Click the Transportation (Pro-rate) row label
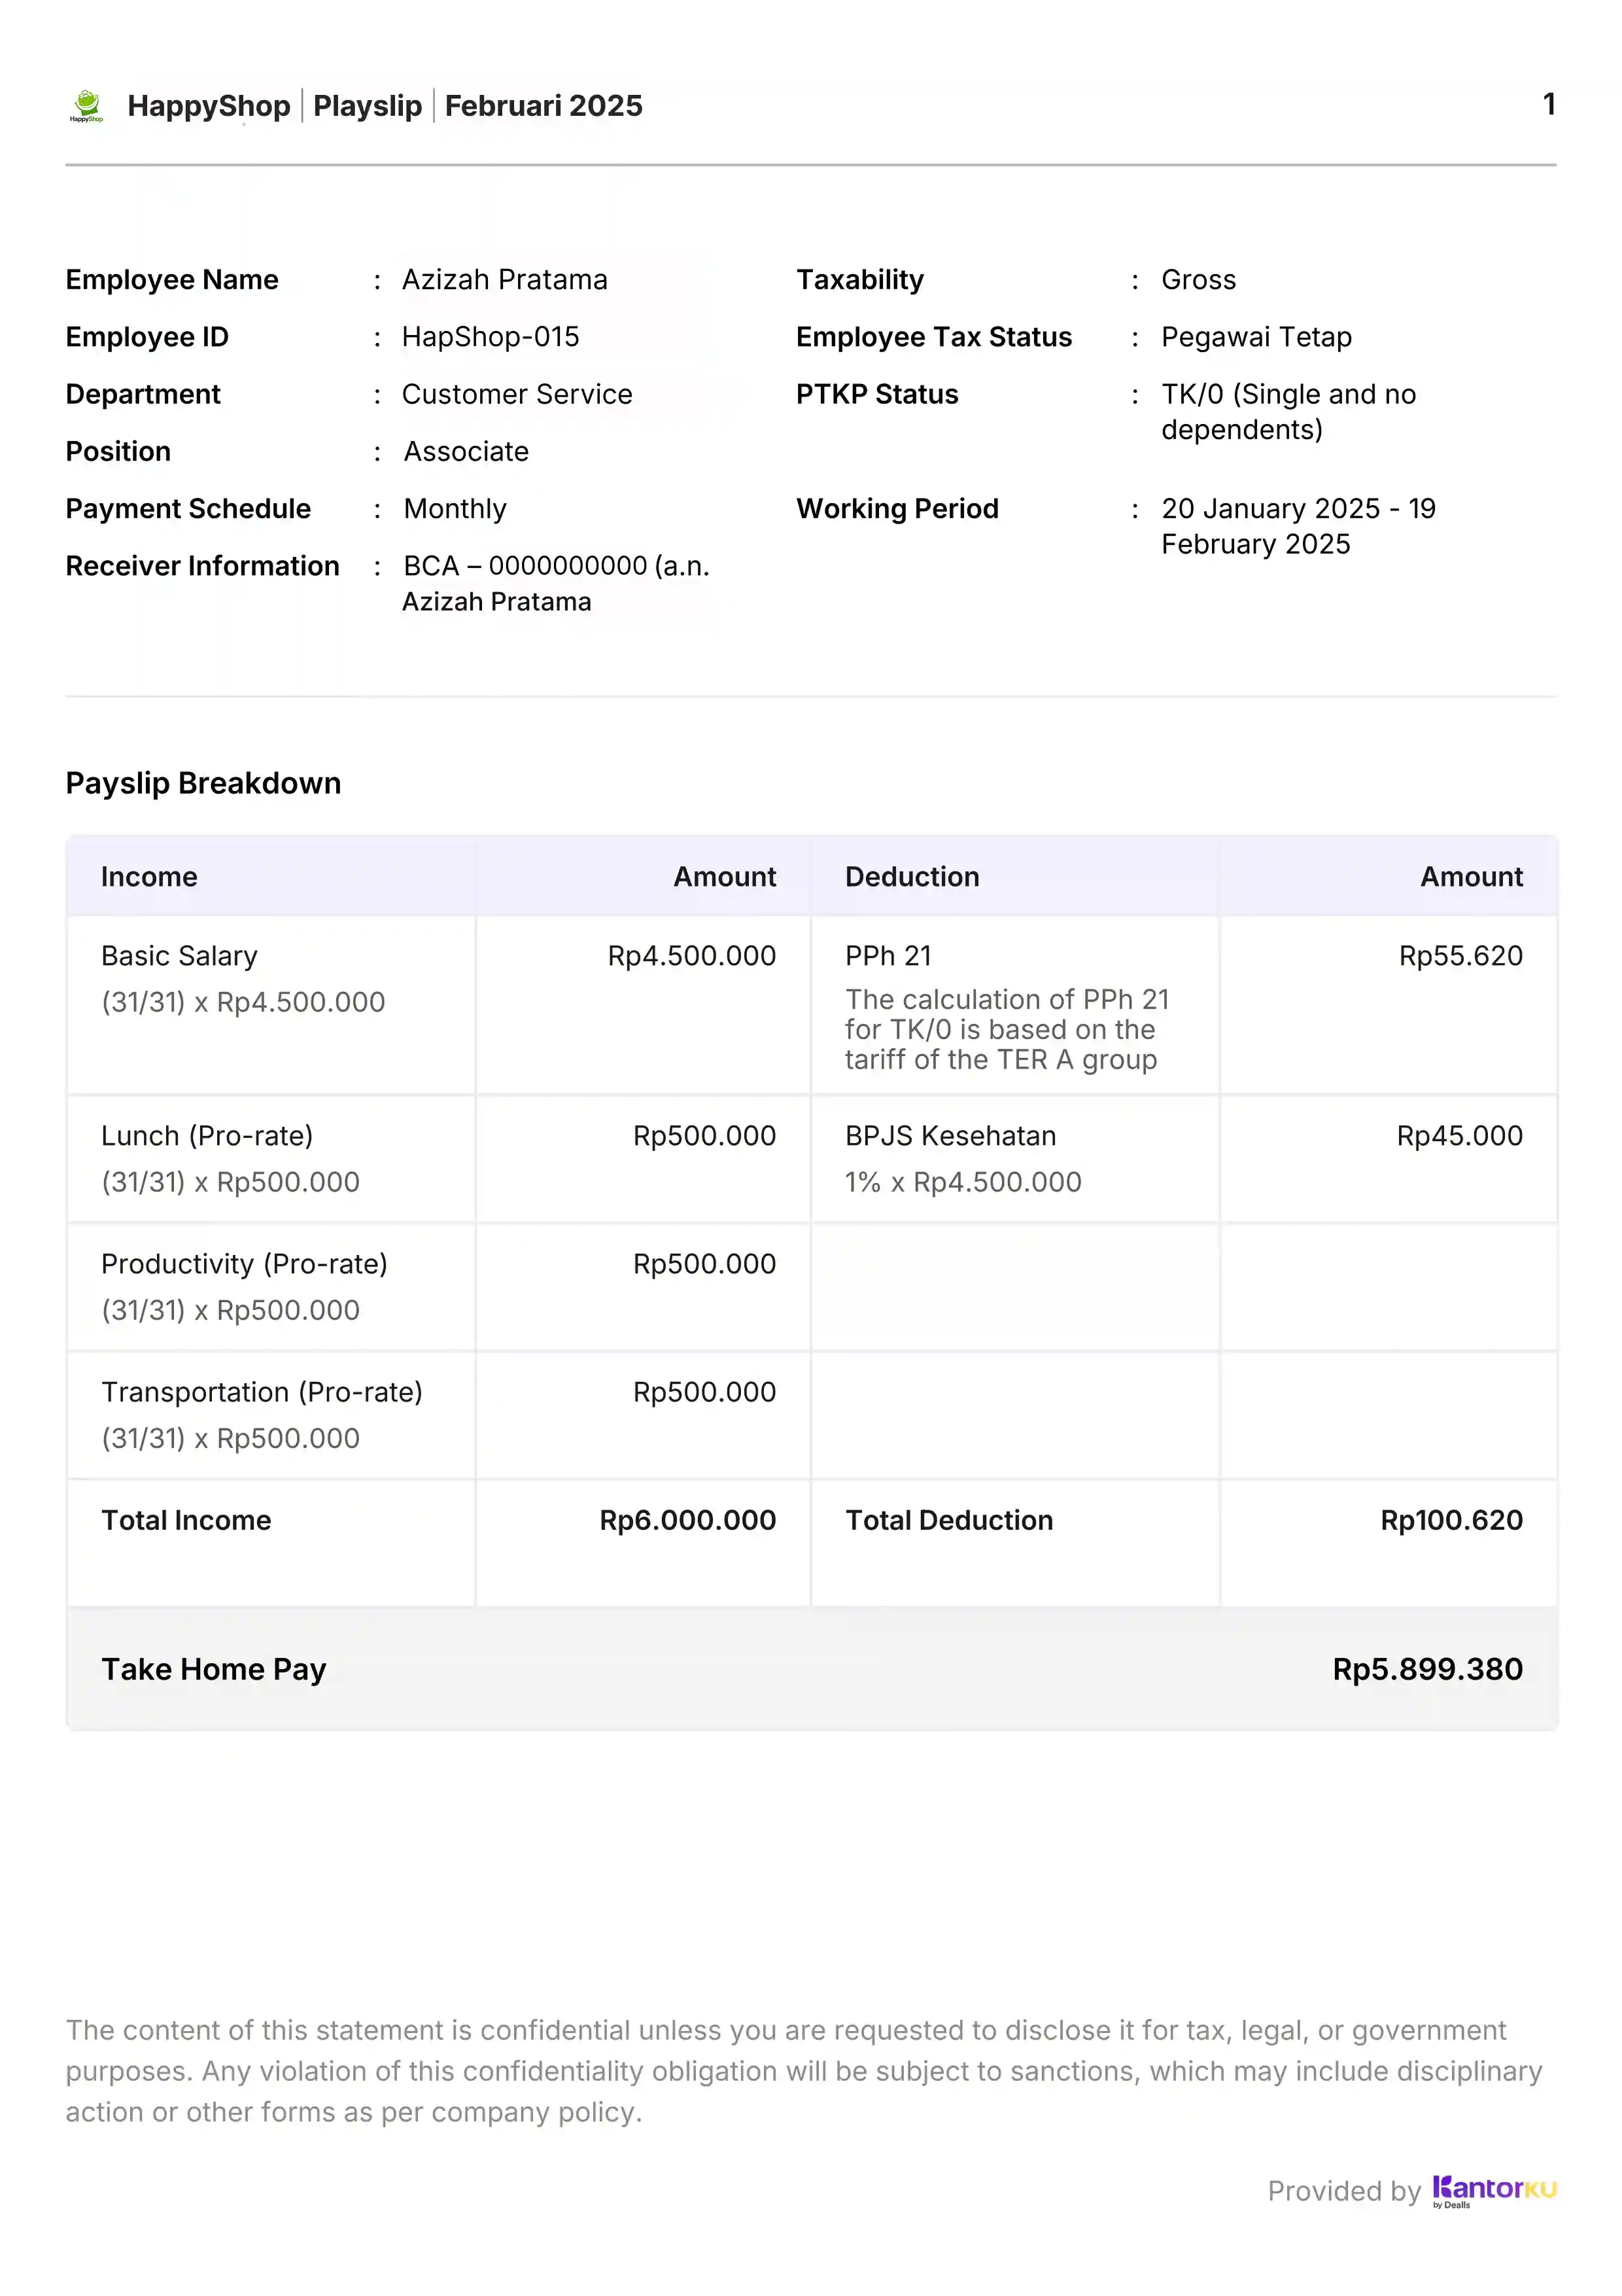 [x=262, y=1392]
